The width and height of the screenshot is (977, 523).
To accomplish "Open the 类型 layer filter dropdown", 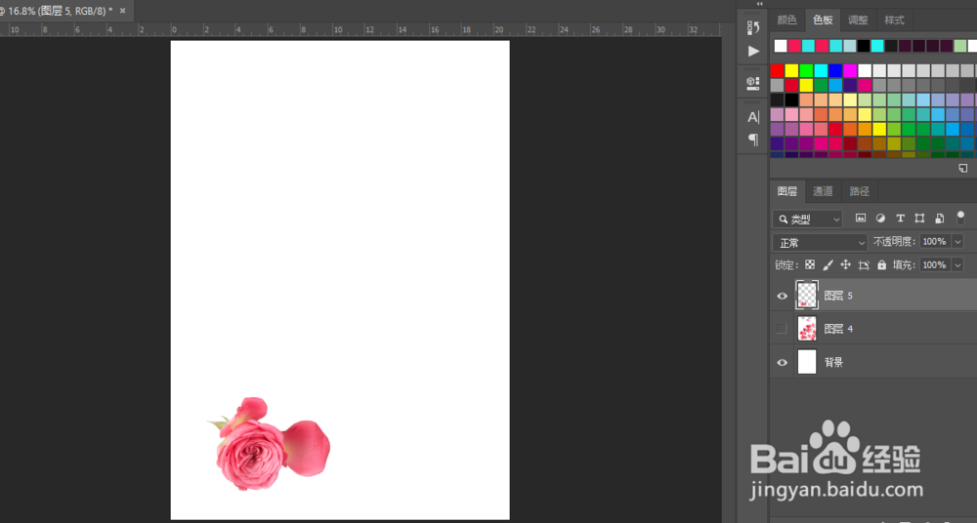I will 808,219.
